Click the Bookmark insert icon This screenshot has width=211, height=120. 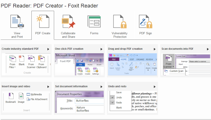pyautogui.click(x=11, y=98)
